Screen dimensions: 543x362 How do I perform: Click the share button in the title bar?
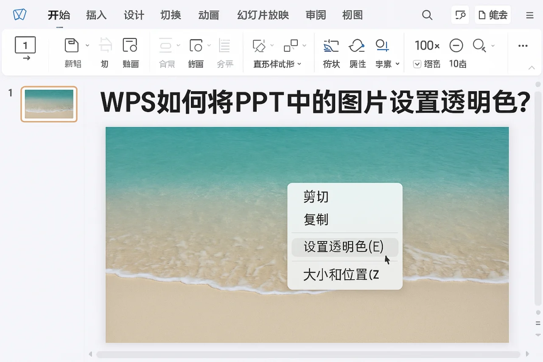click(492, 14)
